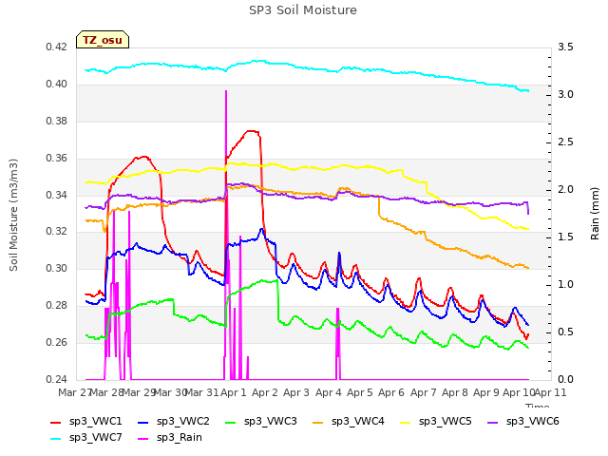Click the 0.42 left axis tick
Image resolution: width=608 pixels, height=456 pixels.
coord(57,47)
